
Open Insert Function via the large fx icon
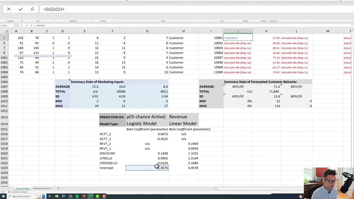[x=32, y=9]
